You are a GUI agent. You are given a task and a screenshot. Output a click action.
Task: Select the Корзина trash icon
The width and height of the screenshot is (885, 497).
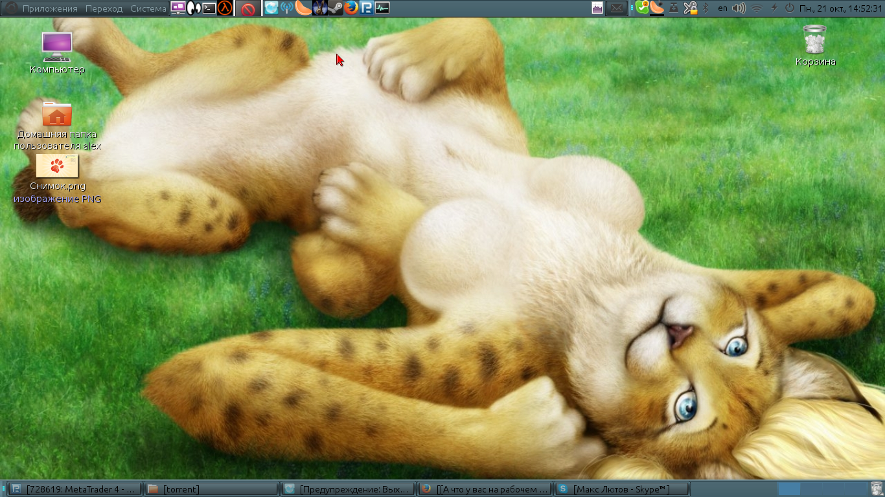click(x=815, y=45)
